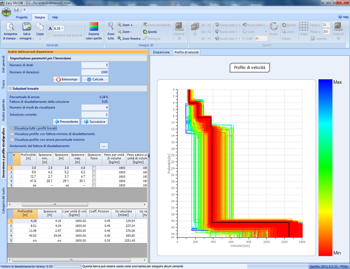Open Imposta colori spettri tool

[95, 27]
